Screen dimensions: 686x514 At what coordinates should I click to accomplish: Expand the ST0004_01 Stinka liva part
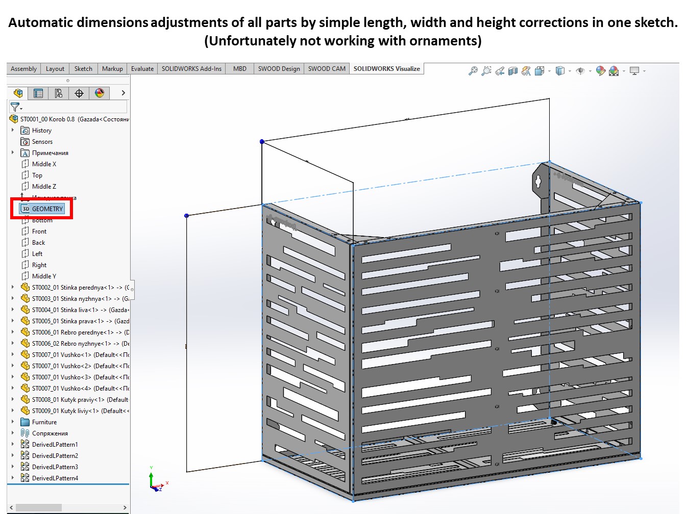(13, 310)
